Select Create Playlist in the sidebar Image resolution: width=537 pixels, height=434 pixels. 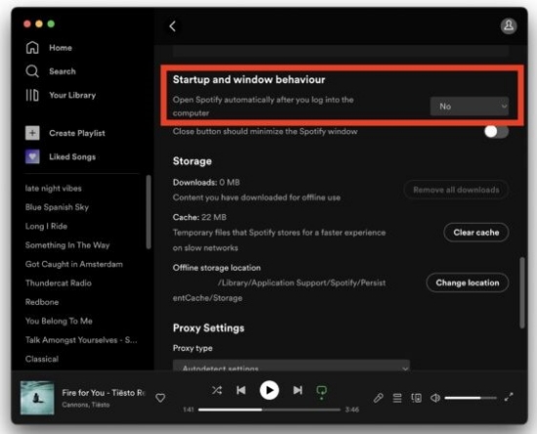coord(77,133)
